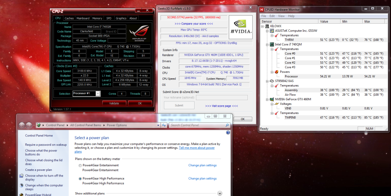
Task: Click the NVIDIA logo in FurMark
Action: 240,27
